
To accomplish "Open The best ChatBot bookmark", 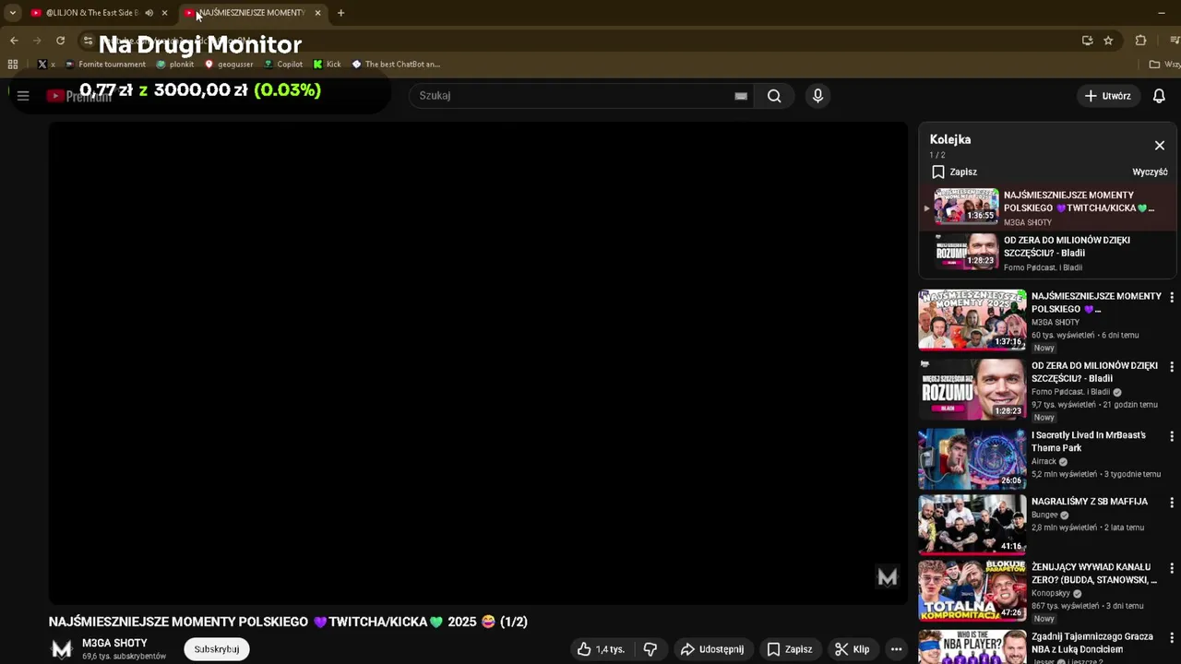I will (x=396, y=65).
